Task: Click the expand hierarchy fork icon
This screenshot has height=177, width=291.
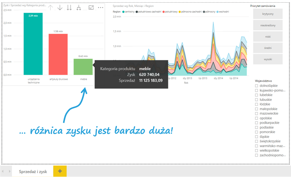Action: tap(79, 7)
